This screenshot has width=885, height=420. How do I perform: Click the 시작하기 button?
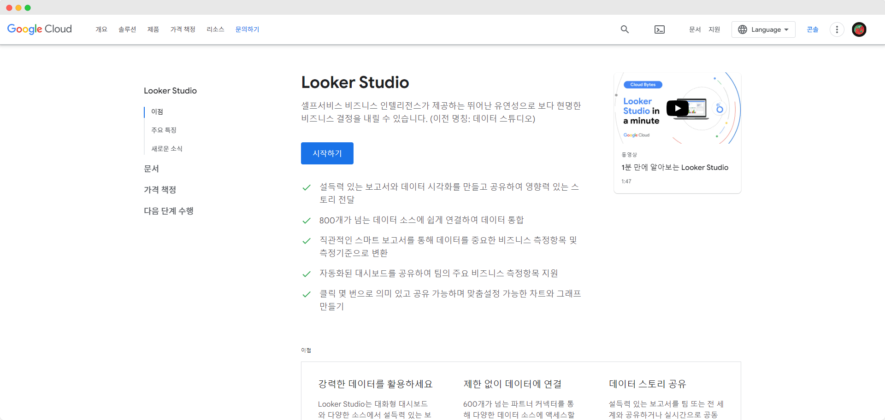[x=327, y=153]
